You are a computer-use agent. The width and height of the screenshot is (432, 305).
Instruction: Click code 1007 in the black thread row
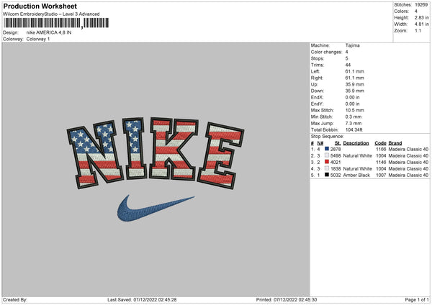click(381, 176)
